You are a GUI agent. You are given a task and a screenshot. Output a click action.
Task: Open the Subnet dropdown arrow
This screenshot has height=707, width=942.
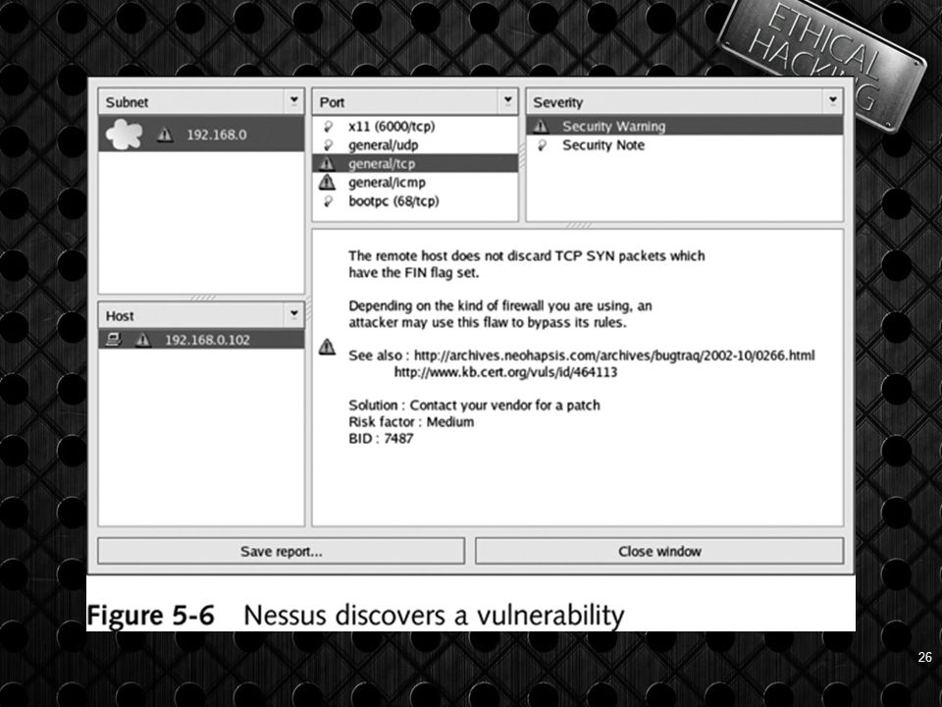click(293, 101)
